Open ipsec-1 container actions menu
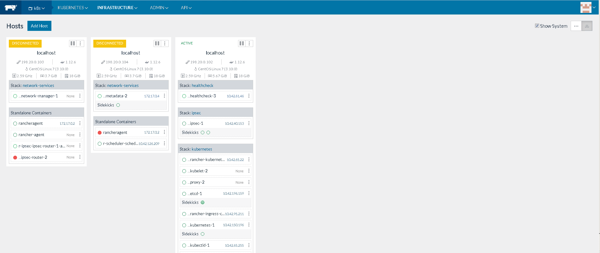Image resolution: width=600 pixels, height=253 pixels. 249,123
